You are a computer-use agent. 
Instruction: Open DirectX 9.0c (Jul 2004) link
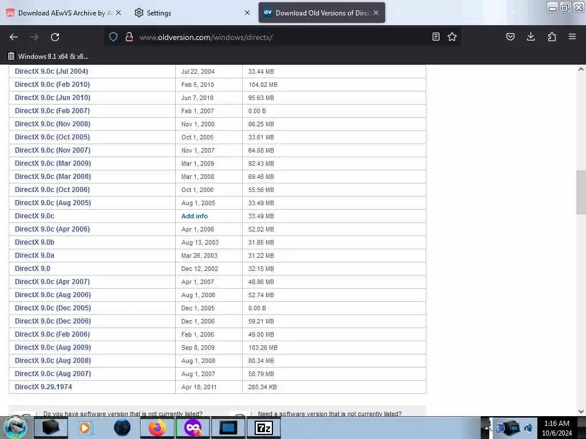point(52,71)
